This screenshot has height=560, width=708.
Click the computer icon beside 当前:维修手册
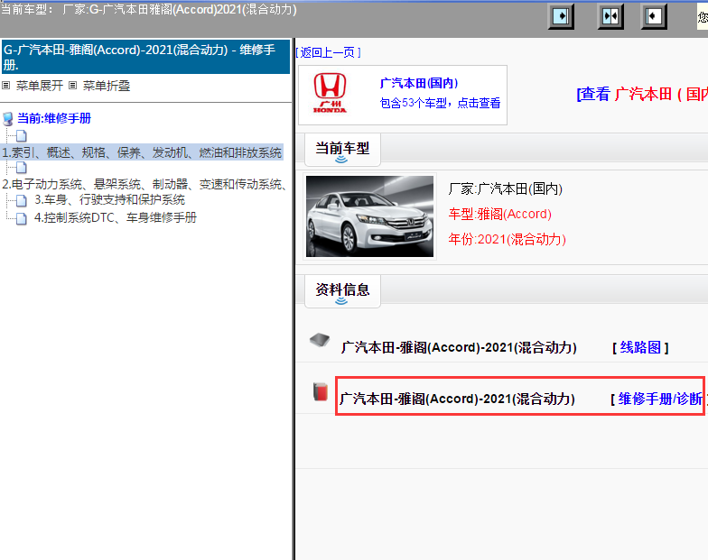click(x=8, y=119)
